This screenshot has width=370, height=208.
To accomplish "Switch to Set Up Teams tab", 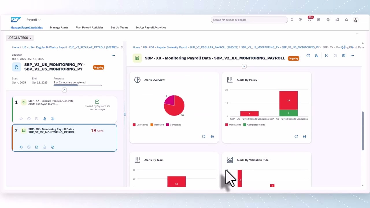I will [119, 27].
